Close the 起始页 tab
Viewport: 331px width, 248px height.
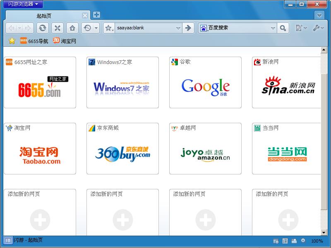tap(85, 15)
